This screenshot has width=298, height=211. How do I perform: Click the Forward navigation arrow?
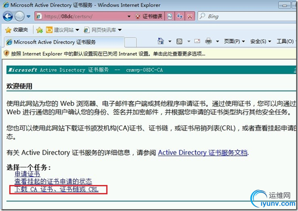(x=19, y=17)
